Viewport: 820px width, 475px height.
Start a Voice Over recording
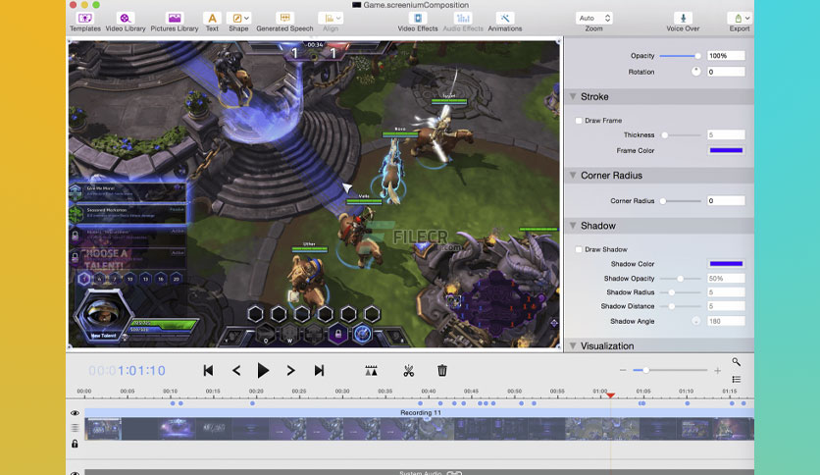coord(683,22)
